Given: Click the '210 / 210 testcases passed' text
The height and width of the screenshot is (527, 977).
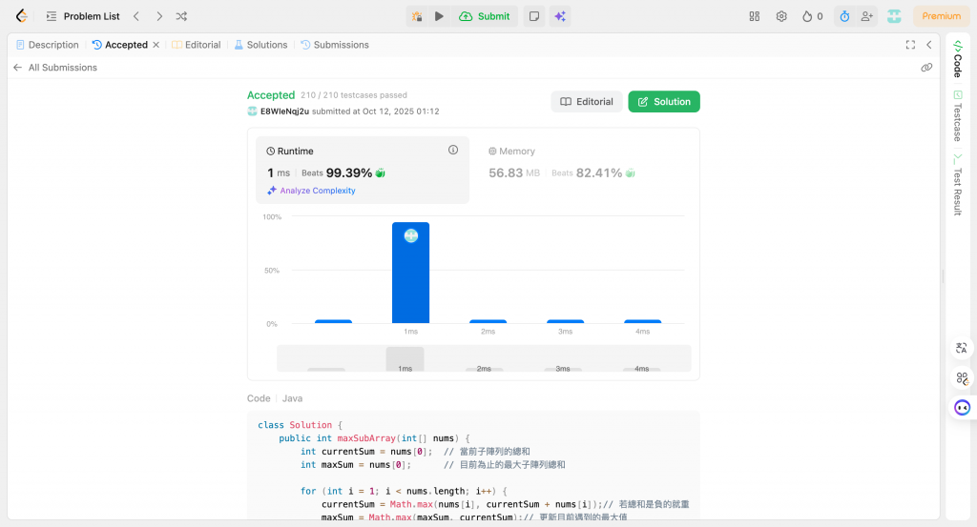Looking at the screenshot, I should 353,95.
